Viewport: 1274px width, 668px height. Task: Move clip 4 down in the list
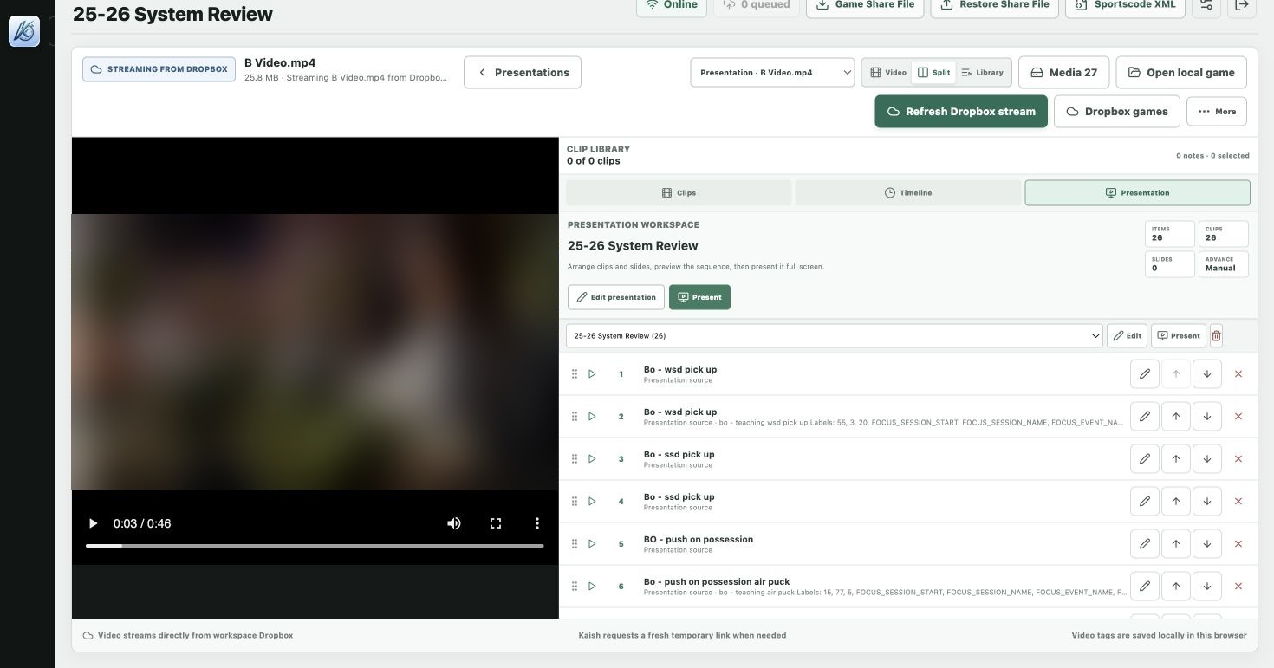click(1207, 502)
